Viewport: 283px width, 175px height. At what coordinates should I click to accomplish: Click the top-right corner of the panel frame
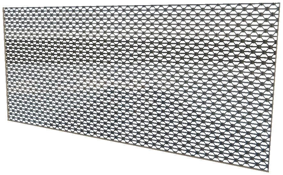tap(279, 4)
